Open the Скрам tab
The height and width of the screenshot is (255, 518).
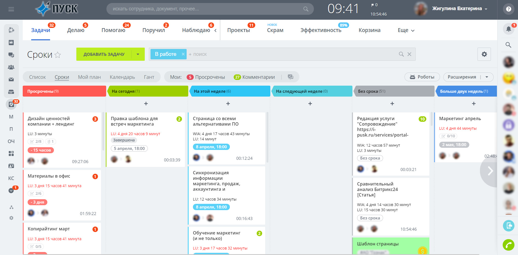pyautogui.click(x=275, y=30)
